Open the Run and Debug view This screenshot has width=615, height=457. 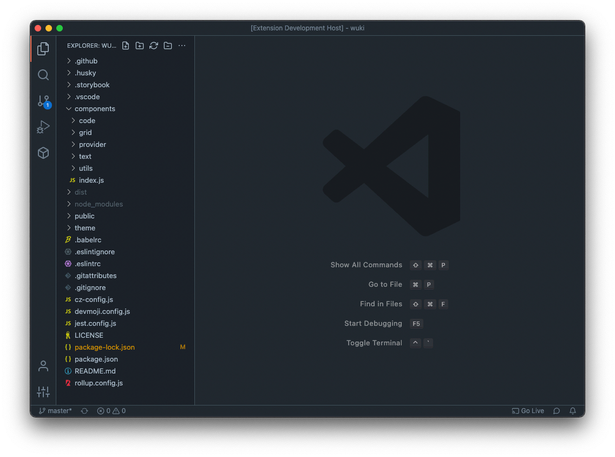tap(43, 127)
